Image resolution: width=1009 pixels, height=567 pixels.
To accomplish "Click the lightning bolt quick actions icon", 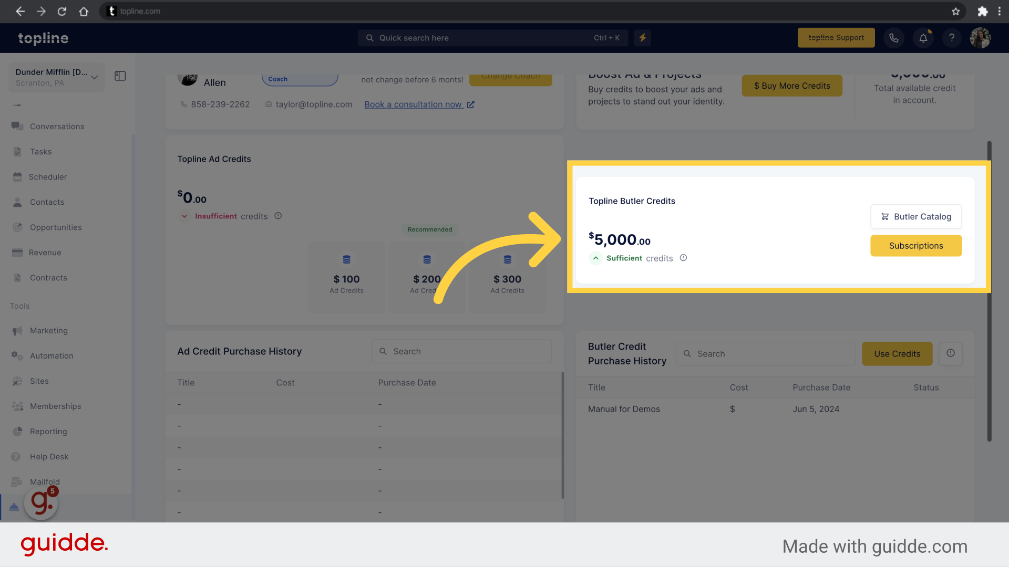I will [642, 37].
